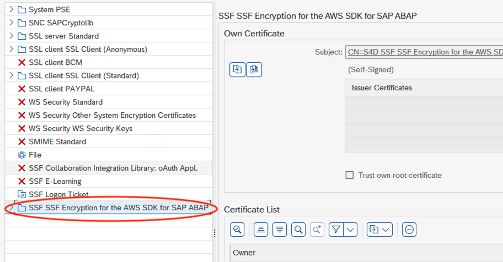Image resolution: width=503 pixels, height=262 pixels.
Task: Click the remove certificate minus-circle icon
Action: (409, 230)
